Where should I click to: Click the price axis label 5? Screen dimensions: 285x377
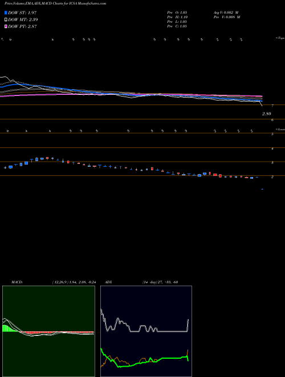(x=272, y=134)
